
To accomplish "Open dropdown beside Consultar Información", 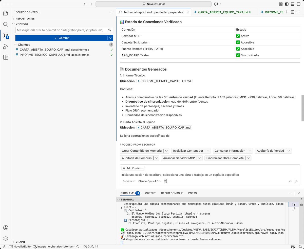I will pyautogui.click(x=250, y=151).
